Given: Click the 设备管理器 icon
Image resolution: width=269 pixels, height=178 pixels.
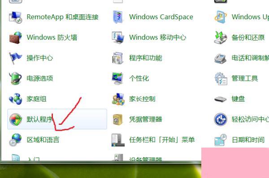Looking at the screenshot, I should pos(118,157).
